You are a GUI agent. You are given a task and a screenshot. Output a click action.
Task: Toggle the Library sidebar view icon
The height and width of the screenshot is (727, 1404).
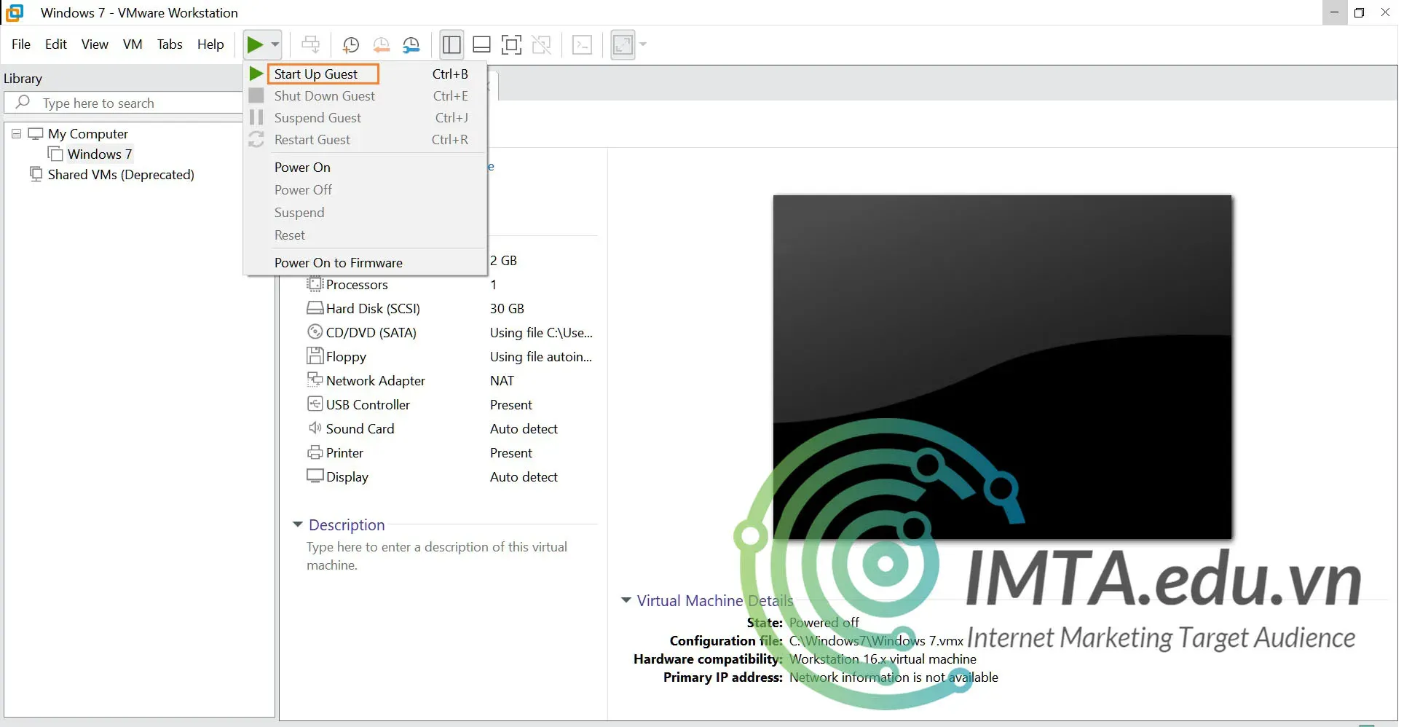tap(451, 45)
